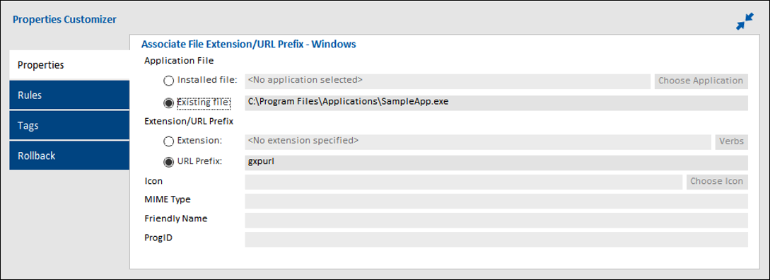This screenshot has height=280, width=770.
Task: Focus the SampleApp.exe existing file path field
Action: 496,103
